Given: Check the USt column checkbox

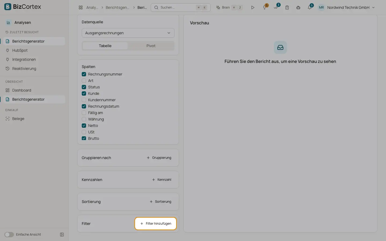Looking at the screenshot, I should pyautogui.click(x=84, y=132).
